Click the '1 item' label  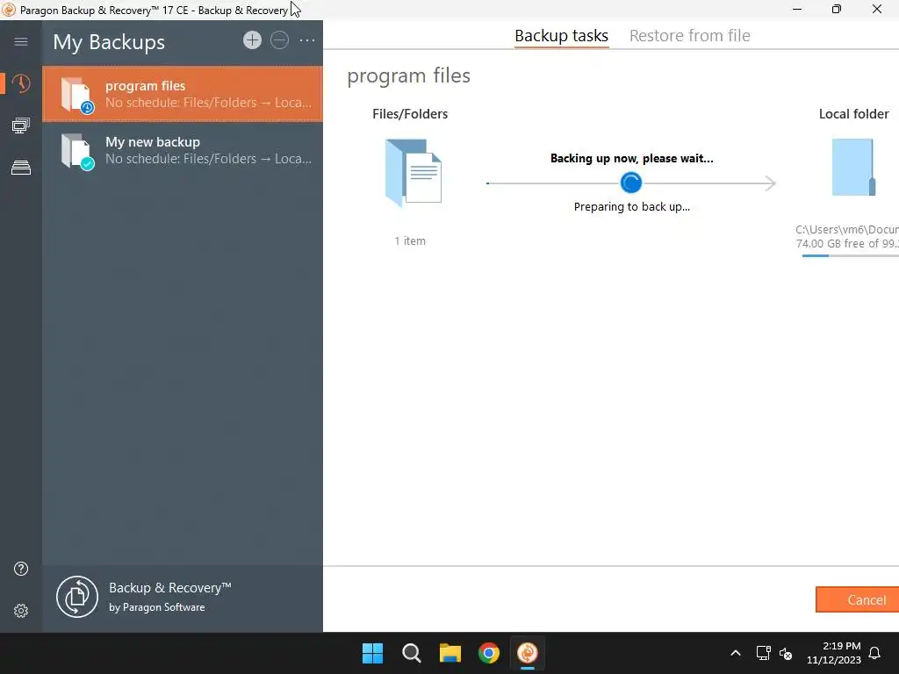tap(410, 240)
